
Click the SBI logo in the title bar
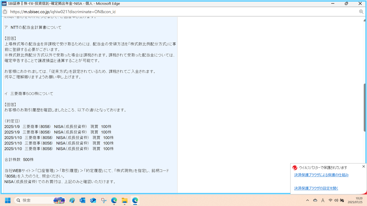(x=4, y=4)
